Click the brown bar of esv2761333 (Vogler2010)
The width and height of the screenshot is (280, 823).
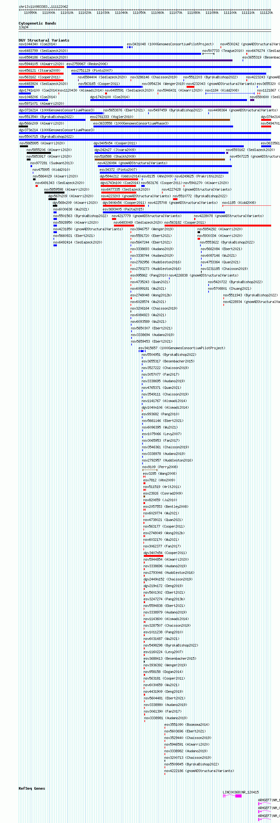[x=160, y=120]
